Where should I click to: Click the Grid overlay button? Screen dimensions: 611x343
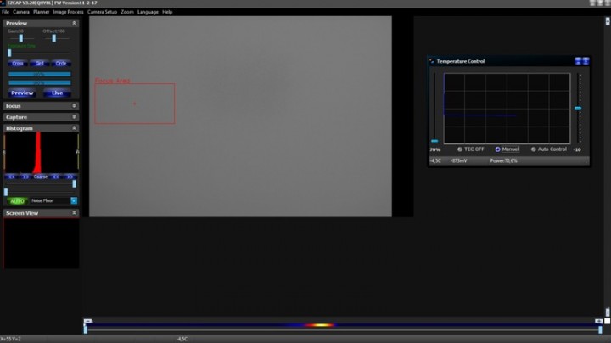pos(39,64)
